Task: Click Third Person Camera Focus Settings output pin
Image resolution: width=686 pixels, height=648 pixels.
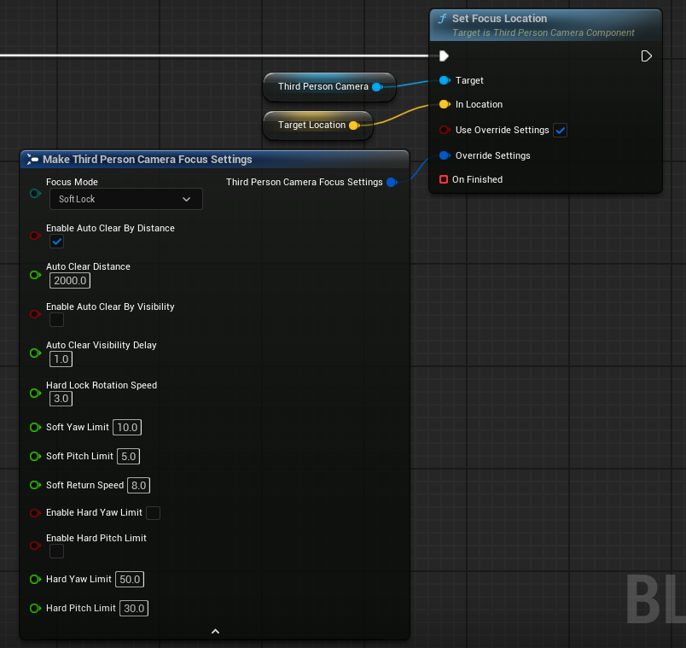Action: pos(392,182)
